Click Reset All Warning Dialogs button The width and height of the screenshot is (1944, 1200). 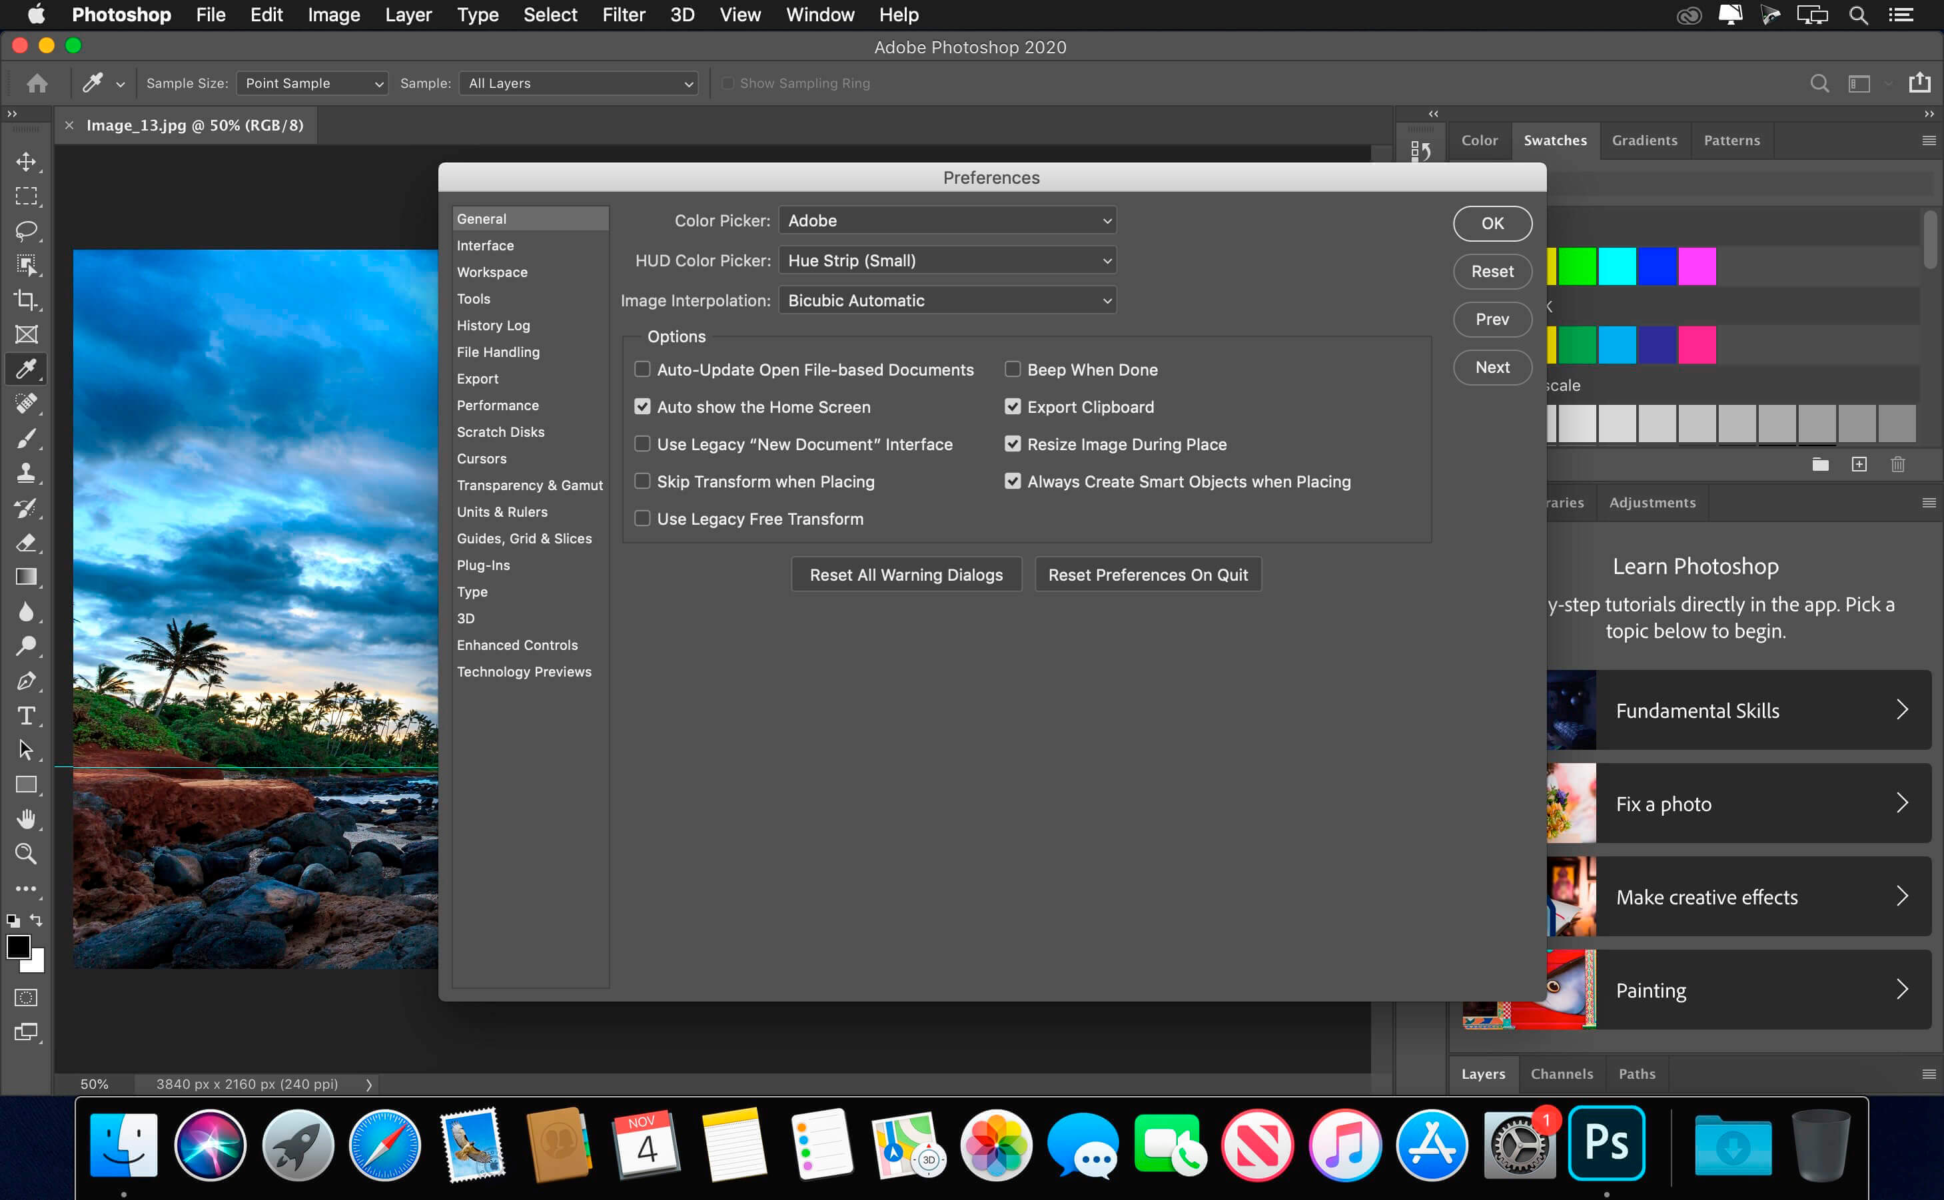pyautogui.click(x=905, y=574)
